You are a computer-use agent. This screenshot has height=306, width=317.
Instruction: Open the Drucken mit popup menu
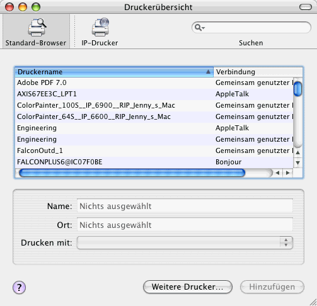point(185,243)
